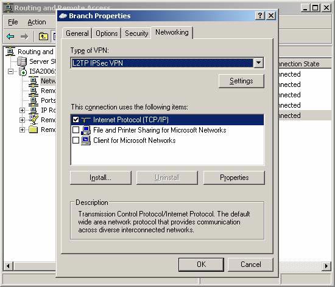Click Cancel in Branch Properties
This screenshot has width=335, height=287.
(x=250, y=265)
